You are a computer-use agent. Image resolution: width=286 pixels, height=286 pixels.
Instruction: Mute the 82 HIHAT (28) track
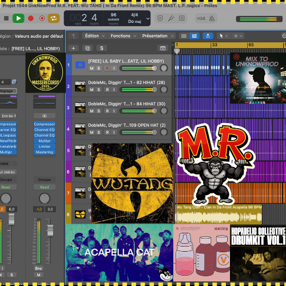click(92, 90)
